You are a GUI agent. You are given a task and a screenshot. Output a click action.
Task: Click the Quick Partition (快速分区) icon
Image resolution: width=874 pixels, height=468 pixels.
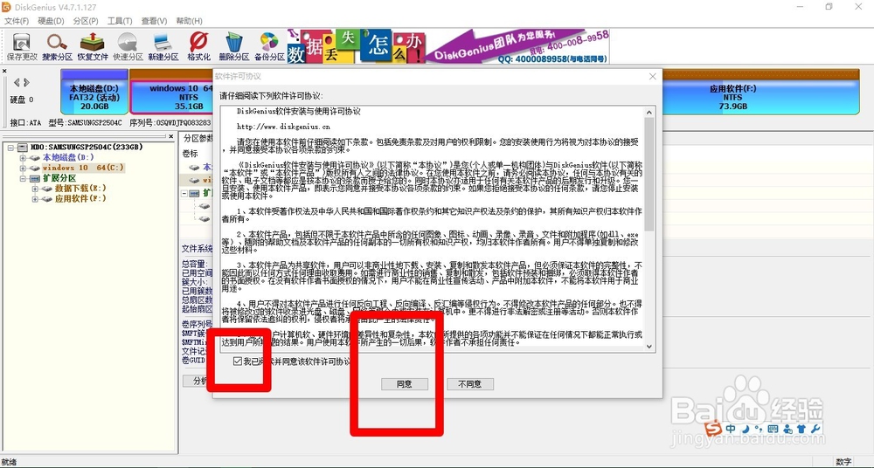tap(128, 46)
